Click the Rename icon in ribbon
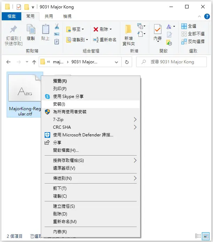Viewport: 213px width, 242px height. (96, 40)
